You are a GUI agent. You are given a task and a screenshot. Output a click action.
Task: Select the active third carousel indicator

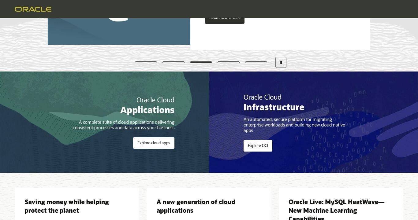click(x=201, y=62)
